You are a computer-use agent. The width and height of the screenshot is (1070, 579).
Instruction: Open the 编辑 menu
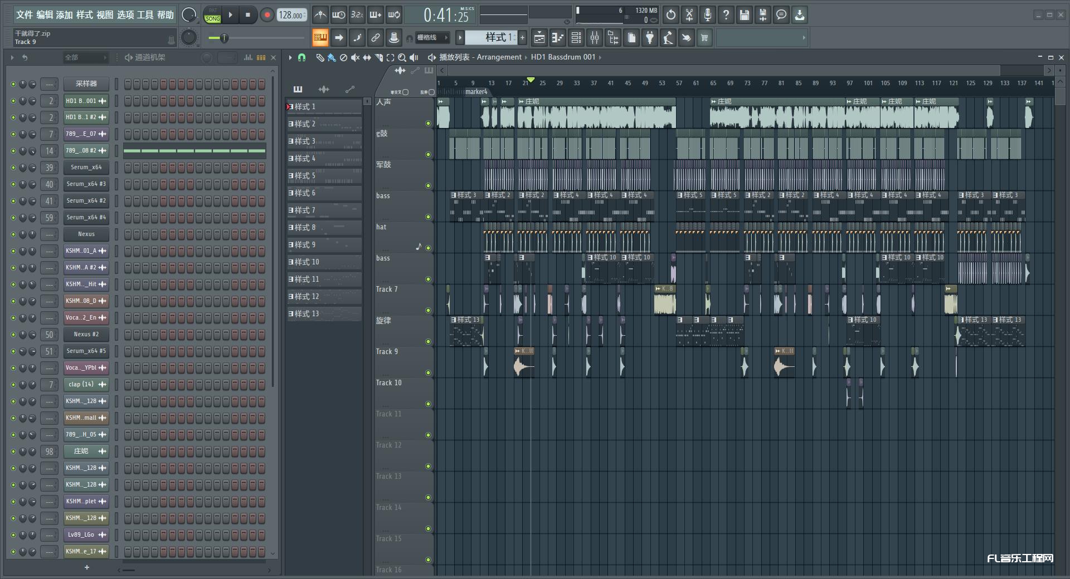click(45, 15)
